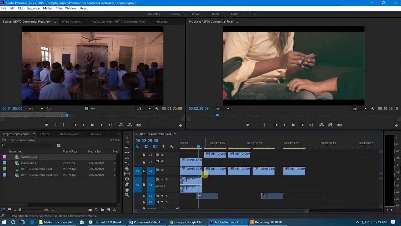This screenshot has width=401, height=226.
Task: Open the Clip menu
Action: (21, 8)
